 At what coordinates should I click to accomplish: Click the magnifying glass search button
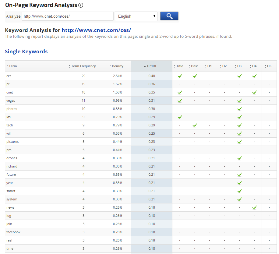click(169, 16)
